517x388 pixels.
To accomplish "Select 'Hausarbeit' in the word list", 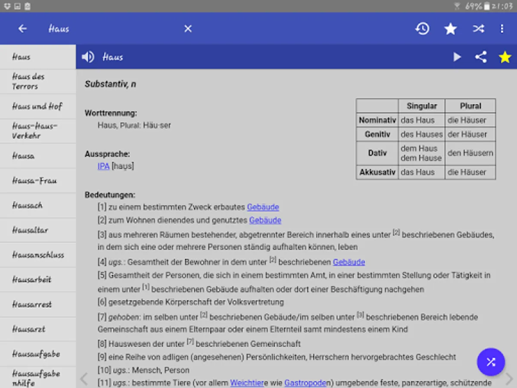I will tap(38, 279).
